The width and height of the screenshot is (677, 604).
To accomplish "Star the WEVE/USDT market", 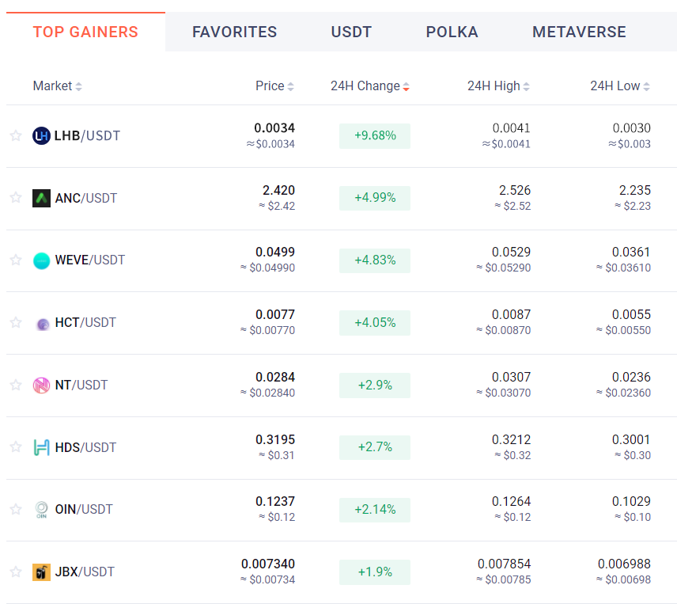I will coord(16,260).
